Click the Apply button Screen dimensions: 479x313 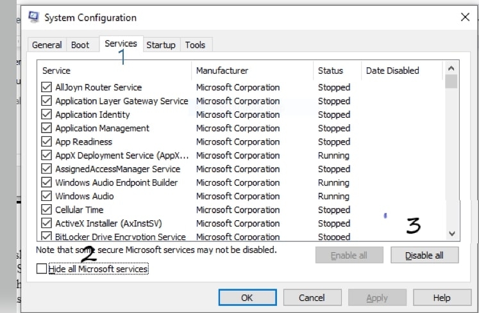click(377, 298)
